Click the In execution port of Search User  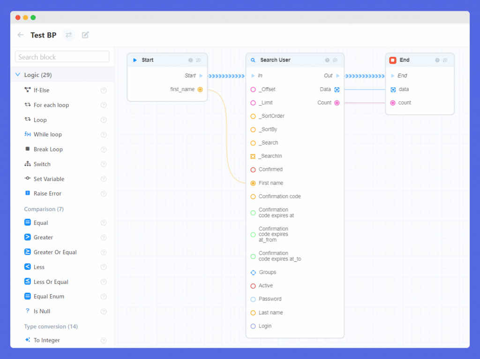(253, 76)
